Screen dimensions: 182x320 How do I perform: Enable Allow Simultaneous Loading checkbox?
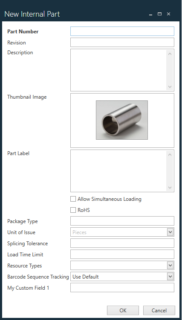(73, 199)
